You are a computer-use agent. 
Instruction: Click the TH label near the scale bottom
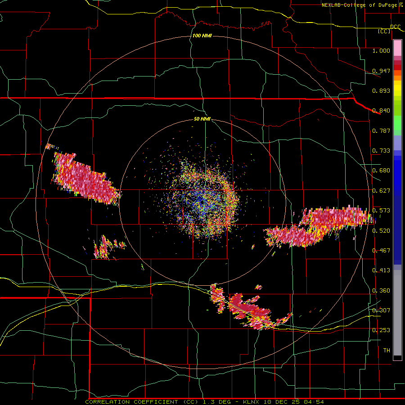point(387,350)
